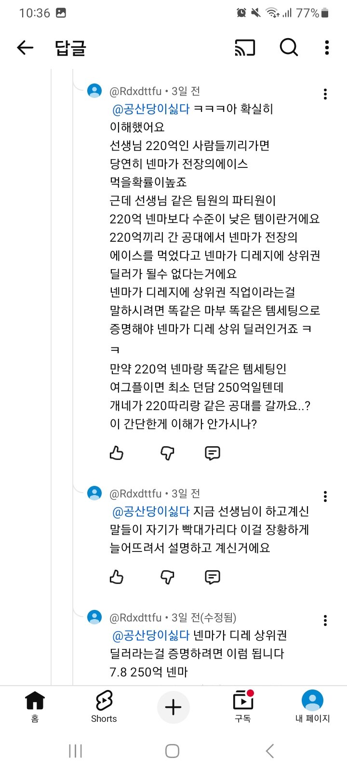This screenshot has width=347, height=772.
Task: Tap the search magnifier icon
Action: [x=289, y=47]
